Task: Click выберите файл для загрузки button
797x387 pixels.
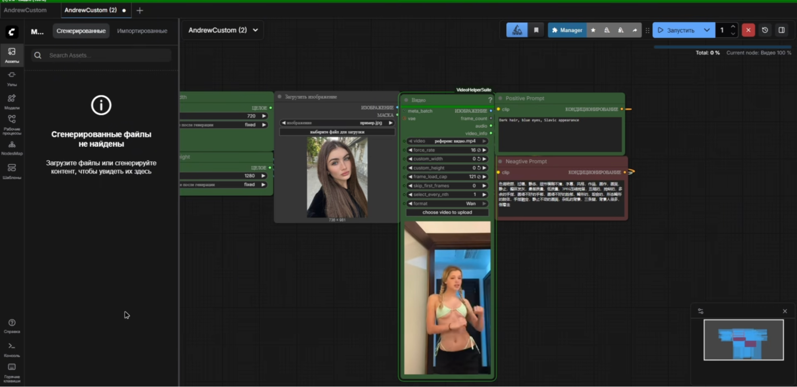Action: pos(337,132)
